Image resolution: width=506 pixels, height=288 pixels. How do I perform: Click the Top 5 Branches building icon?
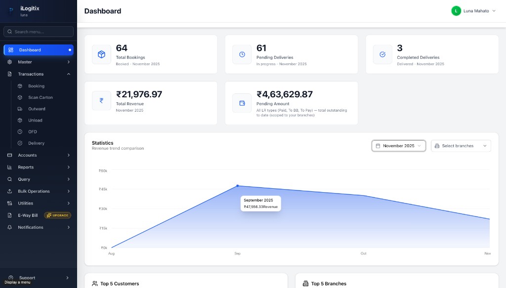coord(305,284)
